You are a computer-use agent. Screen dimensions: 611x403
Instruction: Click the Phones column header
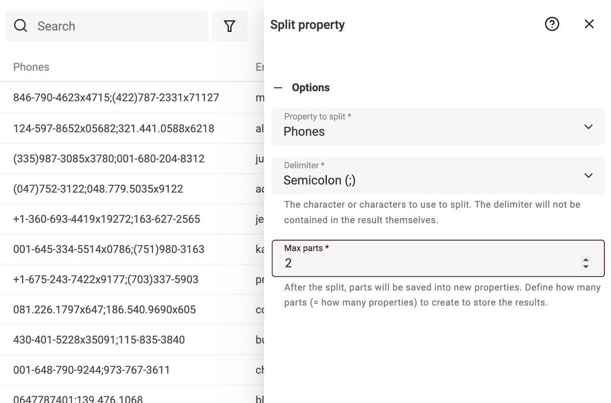click(x=31, y=67)
